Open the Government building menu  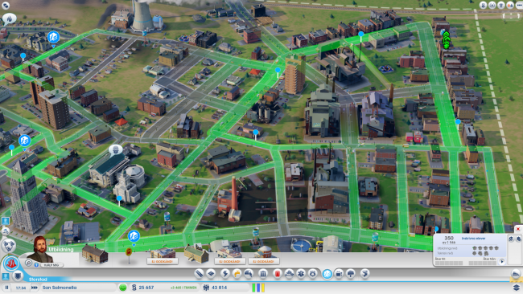pos(263,274)
